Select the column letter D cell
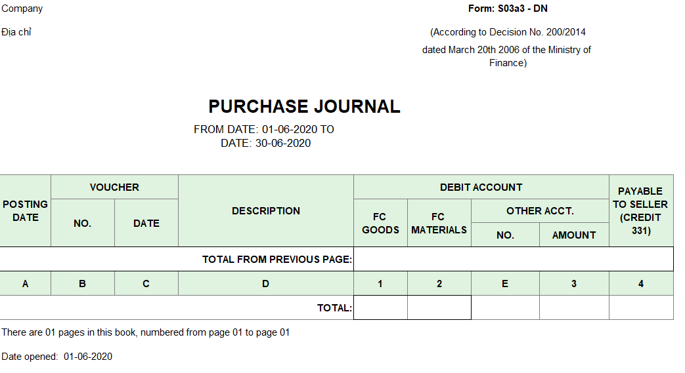This screenshot has height=373, width=685. pyautogui.click(x=265, y=284)
